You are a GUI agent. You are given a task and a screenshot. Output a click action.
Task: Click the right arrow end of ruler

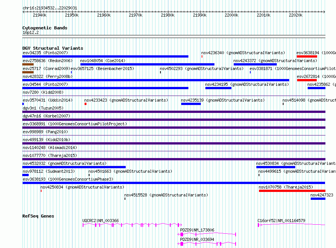[324, 12]
